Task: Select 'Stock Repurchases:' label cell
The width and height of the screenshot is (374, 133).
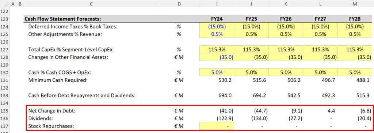Action: click(51, 126)
